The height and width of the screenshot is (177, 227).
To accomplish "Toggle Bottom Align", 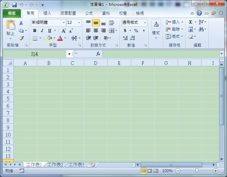I will (x=103, y=23).
